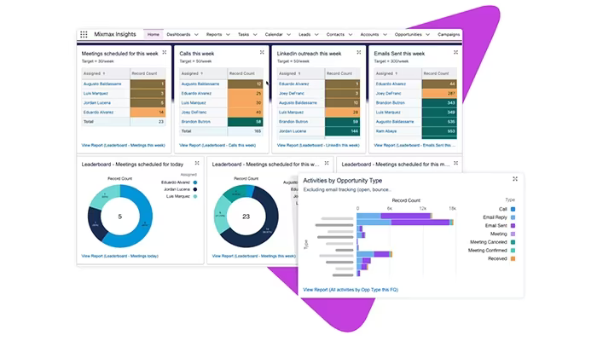Click record count 58 bar in Calls table

click(x=246, y=122)
